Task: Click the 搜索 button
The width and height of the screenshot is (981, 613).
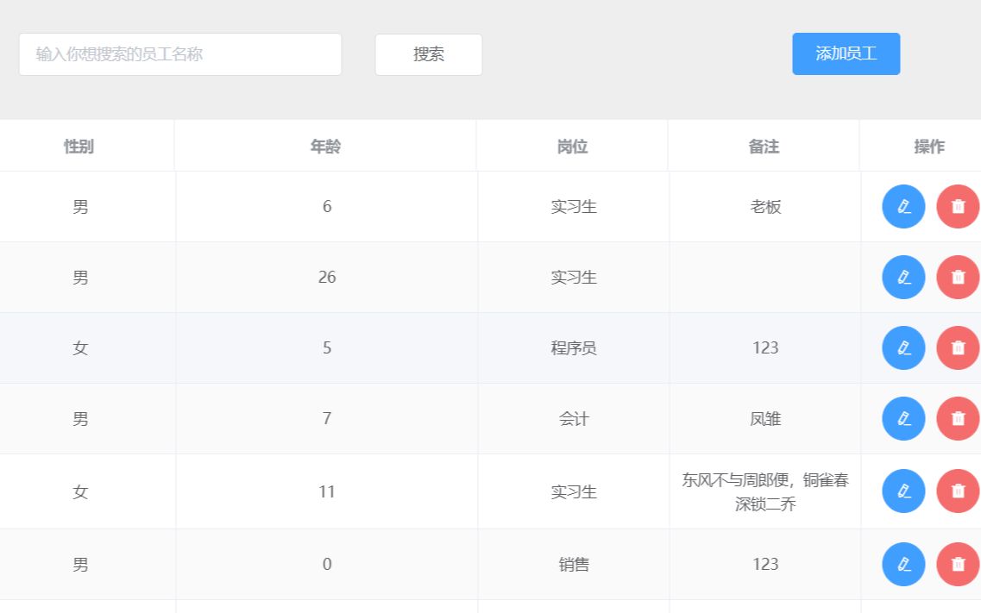Action: [x=428, y=54]
